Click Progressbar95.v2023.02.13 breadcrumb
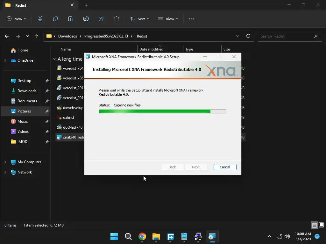The width and height of the screenshot is (326, 244). (x=106, y=36)
